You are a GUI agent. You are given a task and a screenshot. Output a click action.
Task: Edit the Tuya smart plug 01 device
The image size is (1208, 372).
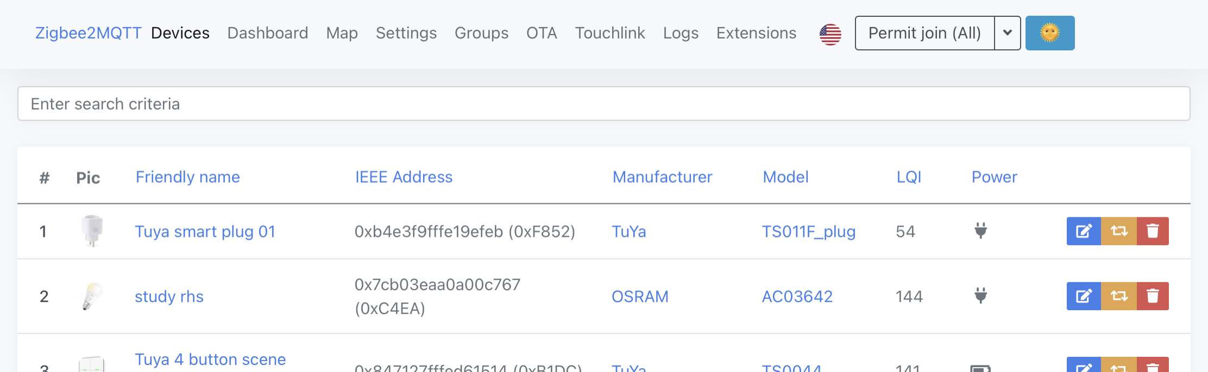tap(1084, 231)
